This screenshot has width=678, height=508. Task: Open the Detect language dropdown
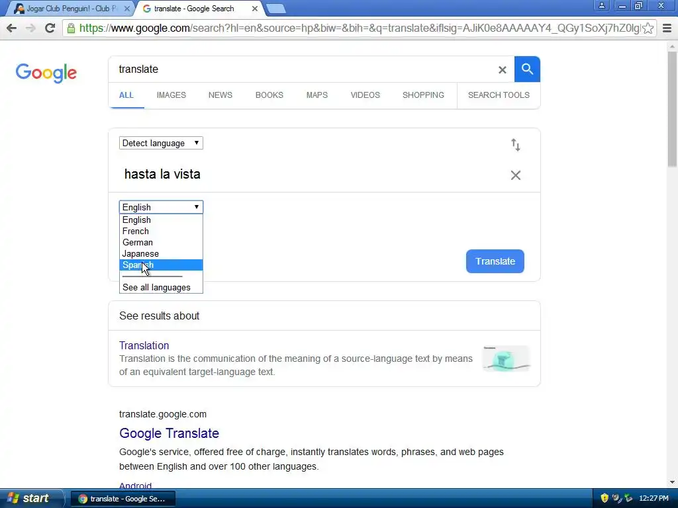pos(161,143)
